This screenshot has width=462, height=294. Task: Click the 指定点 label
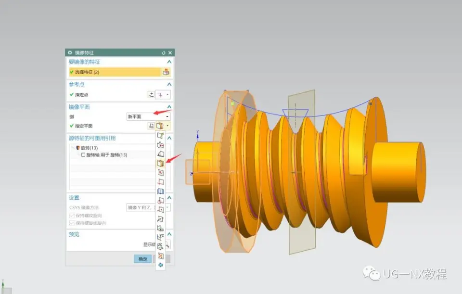[x=82, y=95]
